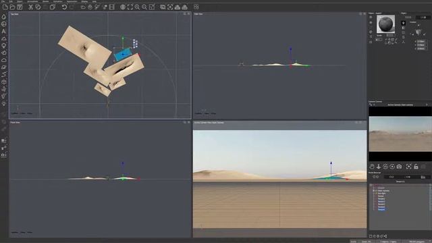This screenshot has height=243, width=432.
Task: Click the position tab icon in object properties
Action: click(404, 23)
